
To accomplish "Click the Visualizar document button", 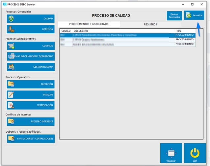I will click(x=171, y=153).
